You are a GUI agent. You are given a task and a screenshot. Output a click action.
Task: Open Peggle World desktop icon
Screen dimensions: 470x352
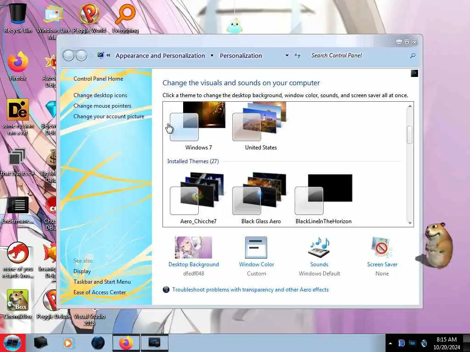coord(90,17)
